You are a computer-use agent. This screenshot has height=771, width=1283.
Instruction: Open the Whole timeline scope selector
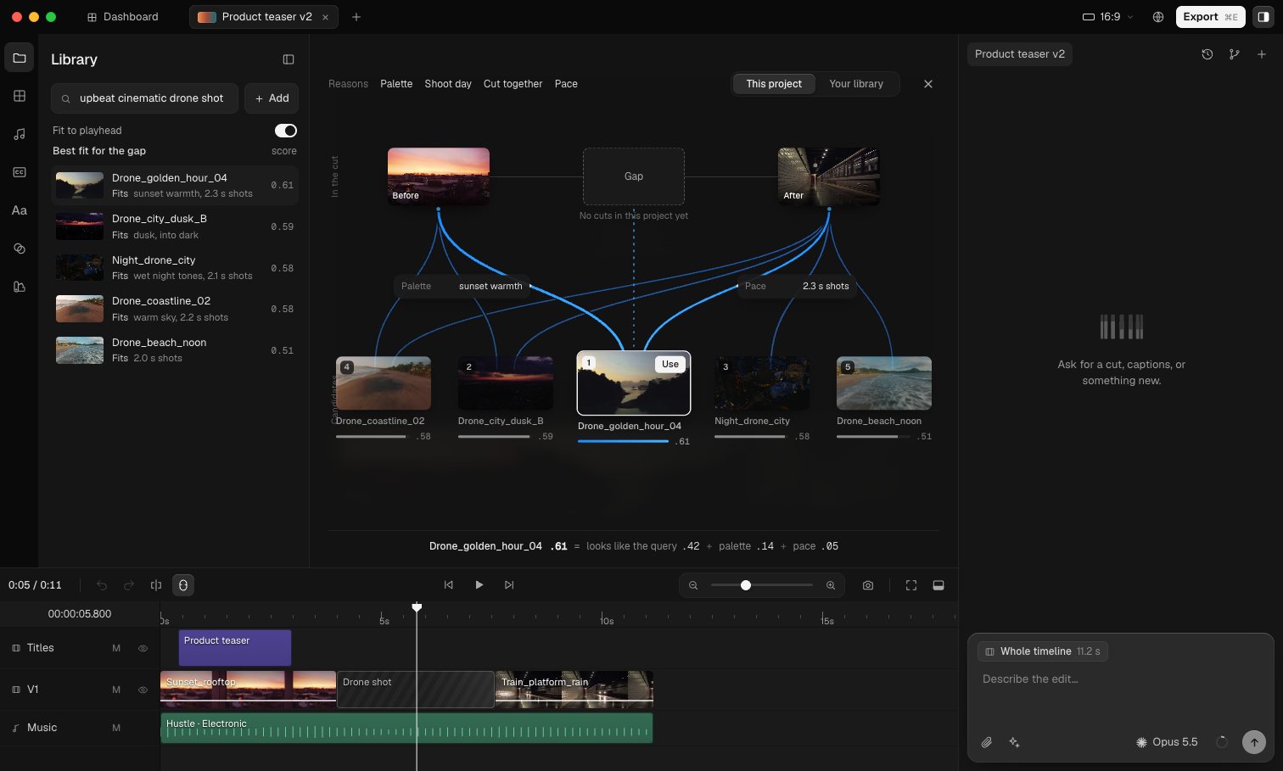pos(1043,651)
